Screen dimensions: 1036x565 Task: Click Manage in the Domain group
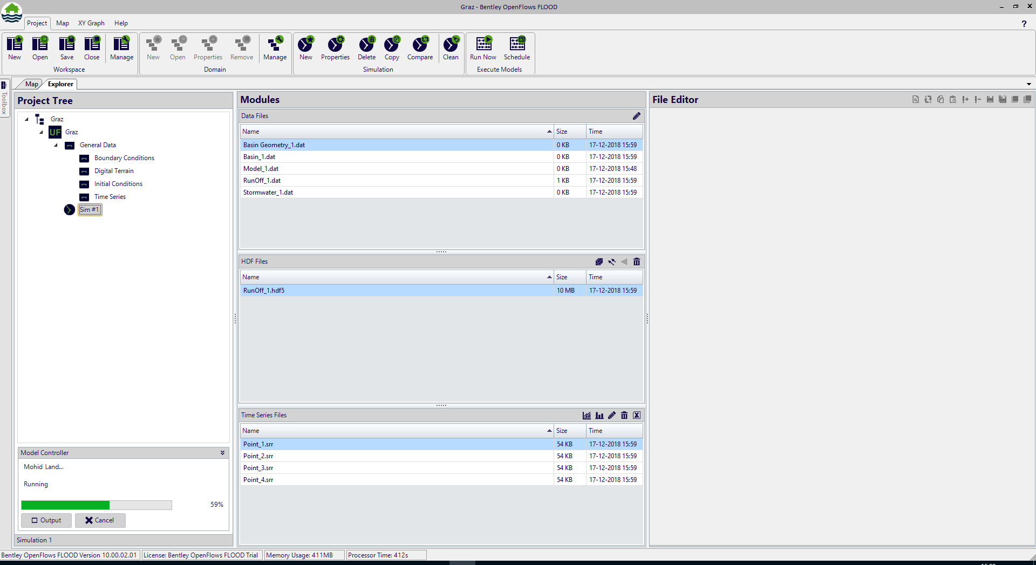[x=275, y=48]
